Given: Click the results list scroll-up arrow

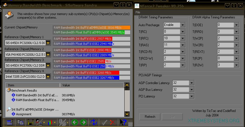Looking at the screenshot, I should 127,85.
